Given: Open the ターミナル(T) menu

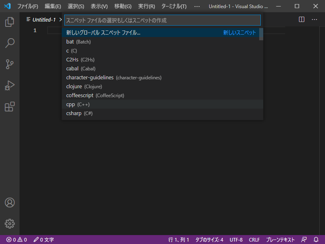Looking at the screenshot, I should click(174, 6).
